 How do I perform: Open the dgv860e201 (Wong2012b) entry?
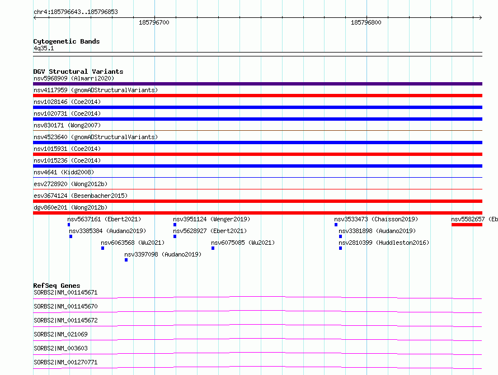pos(71,207)
